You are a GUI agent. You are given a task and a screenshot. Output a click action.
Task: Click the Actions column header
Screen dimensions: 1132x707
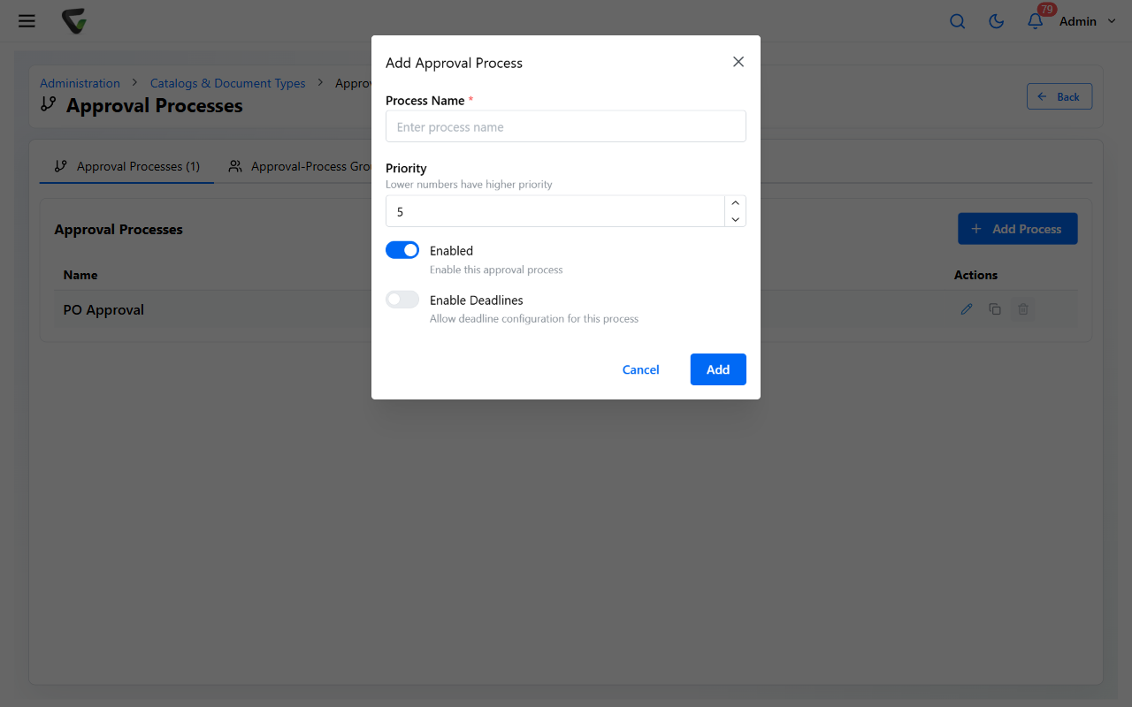click(x=975, y=275)
